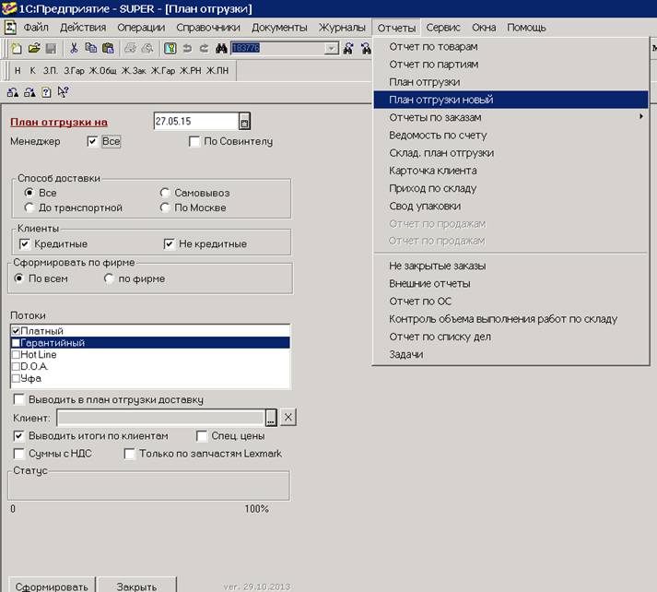
Task: Expand the search combo box dropdown arrow
Action: (332, 48)
